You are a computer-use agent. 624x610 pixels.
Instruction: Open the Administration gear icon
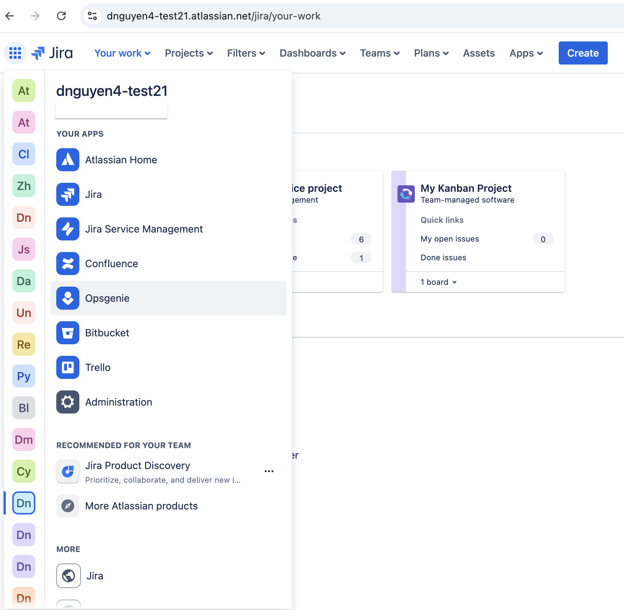click(68, 402)
